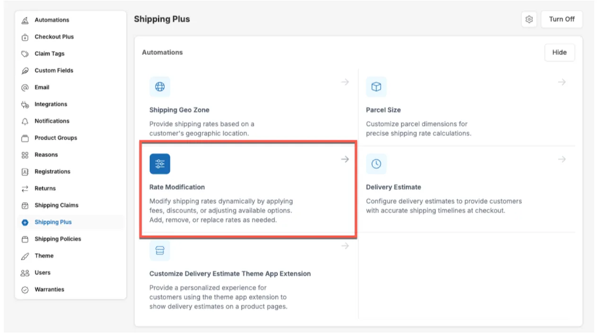
Task: Select Shipping Claims from the sidebar
Action: coord(56,205)
